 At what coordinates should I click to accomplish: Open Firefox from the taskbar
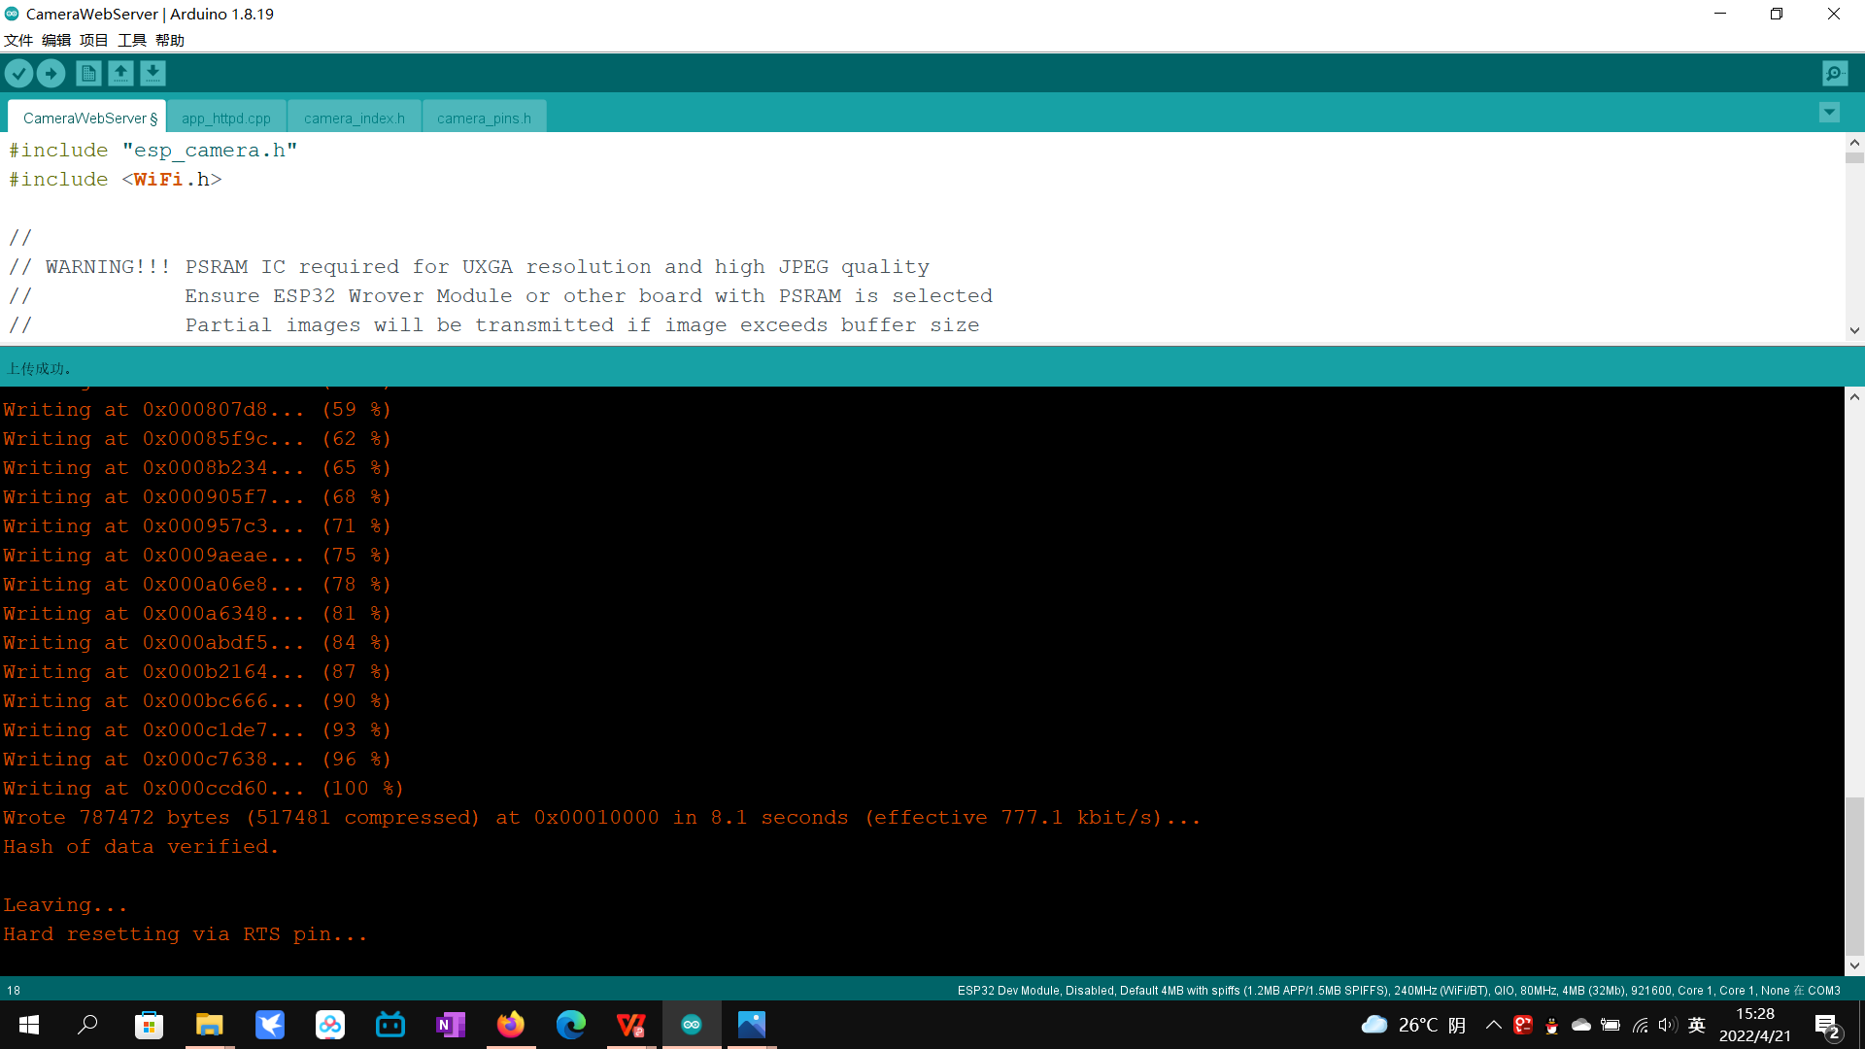coord(510,1025)
